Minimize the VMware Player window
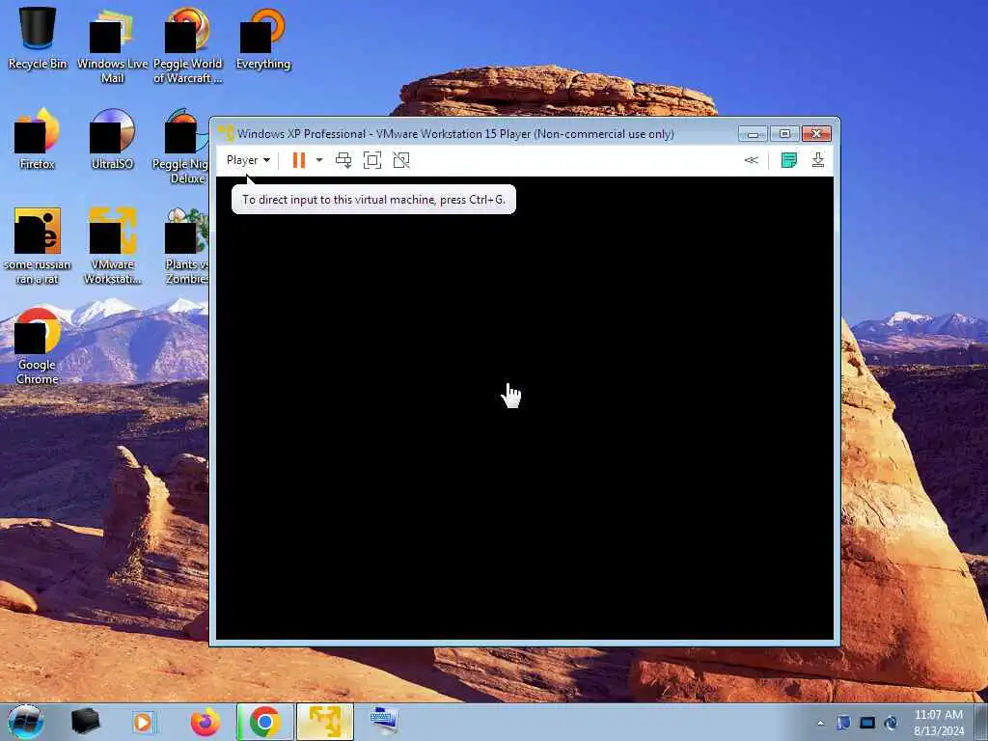988x741 pixels. coord(753,133)
